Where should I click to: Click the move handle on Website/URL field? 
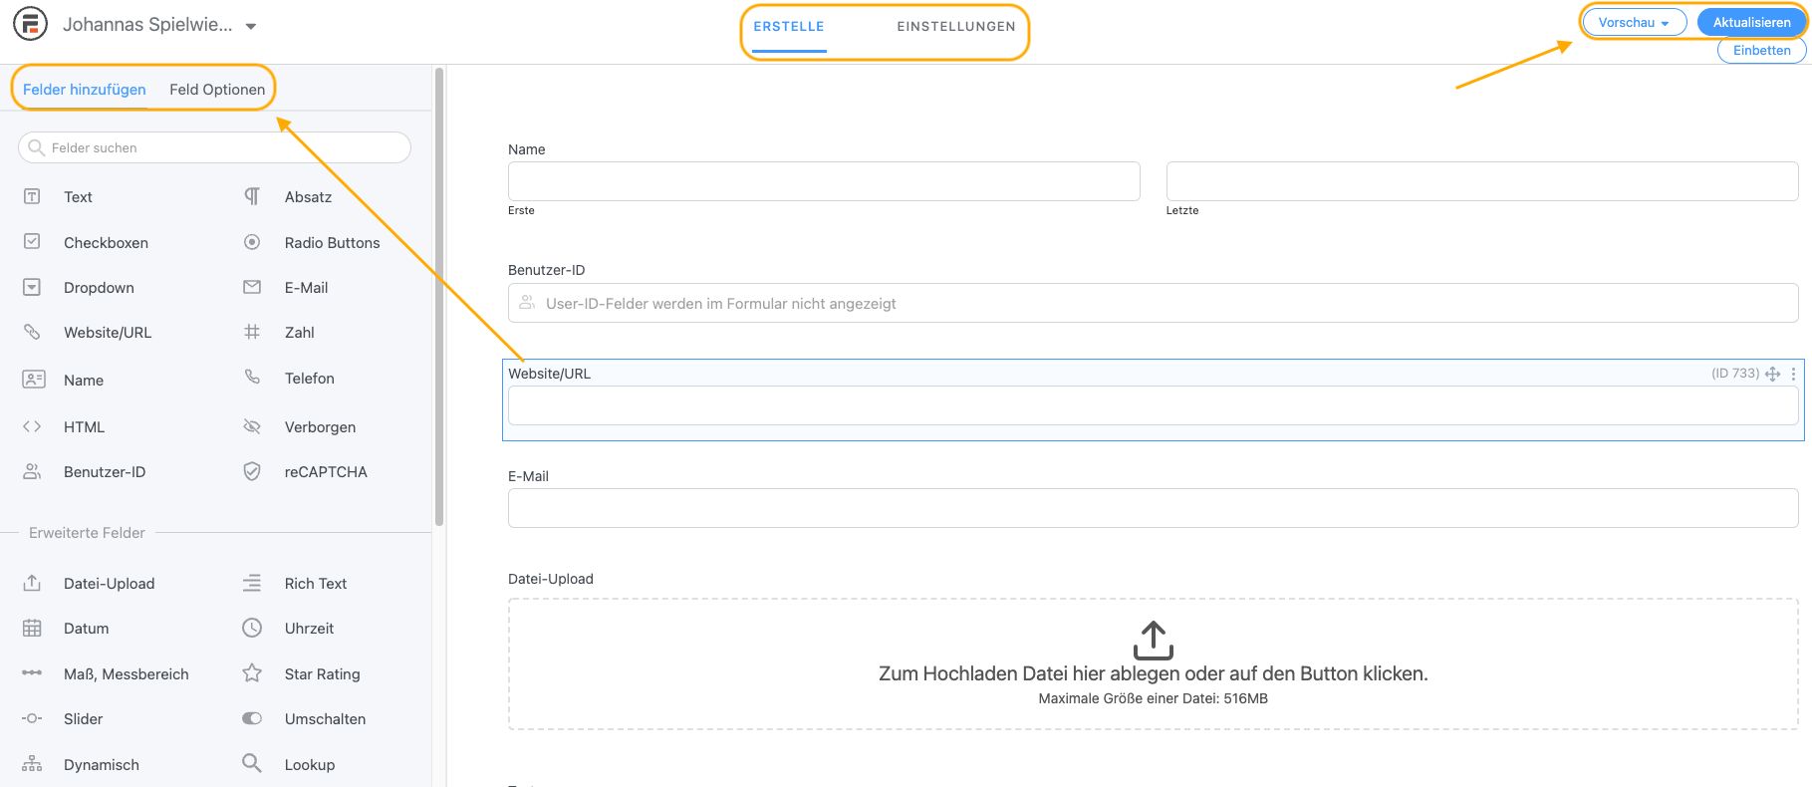[1773, 375]
